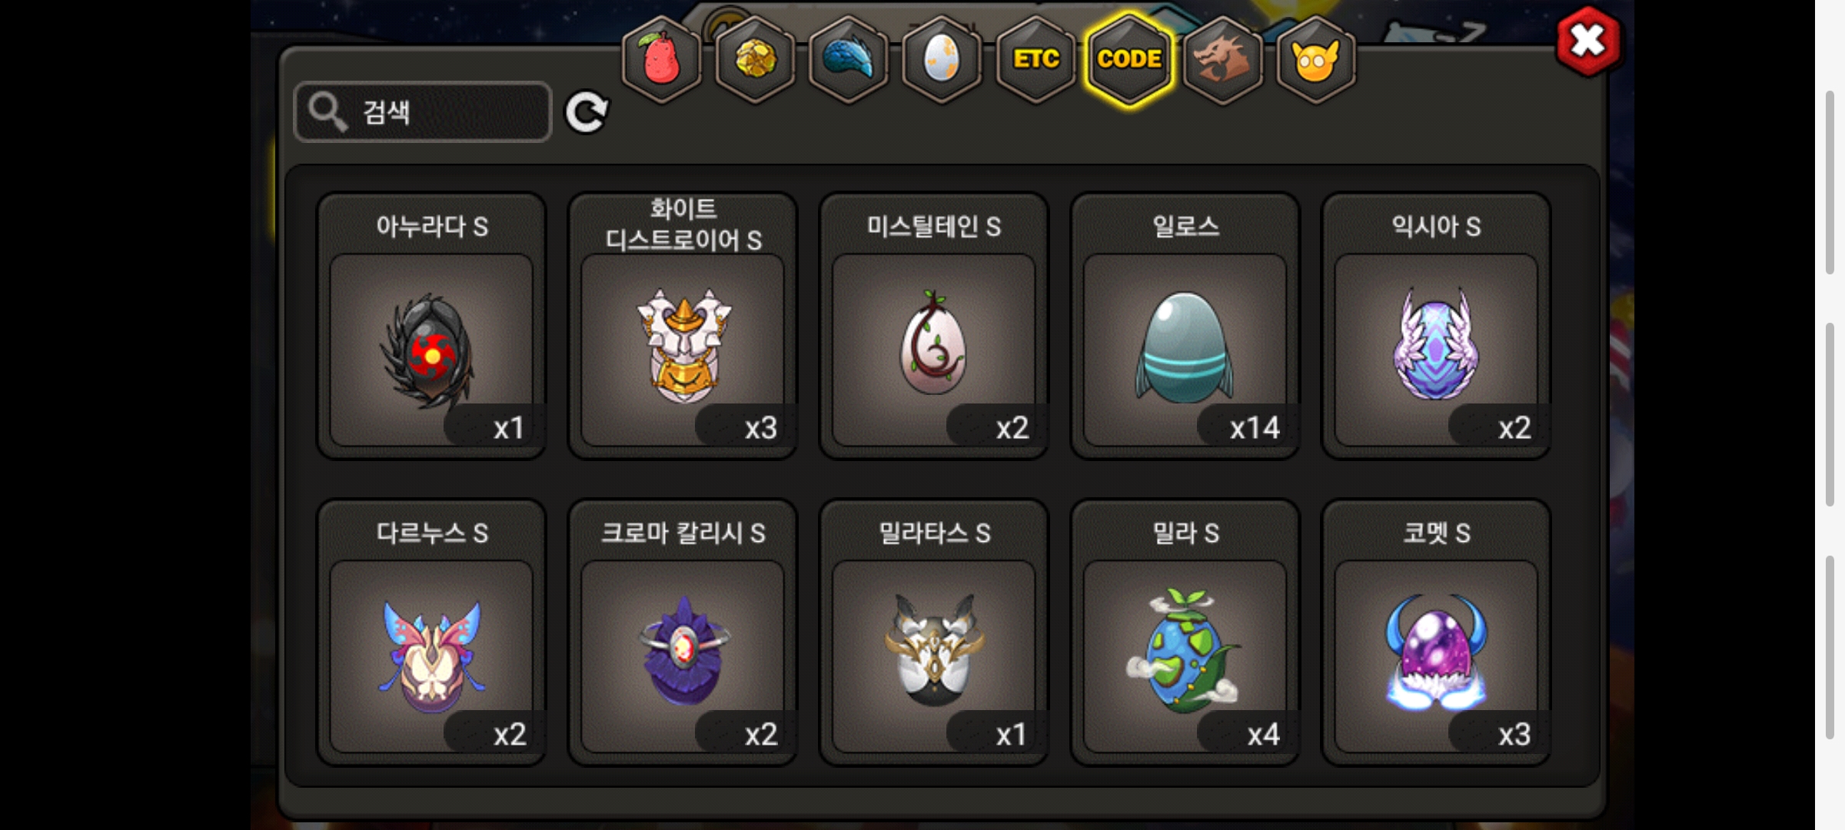Open the brown dragon head tab
This screenshot has width=1845, height=830.
pos(1223,59)
